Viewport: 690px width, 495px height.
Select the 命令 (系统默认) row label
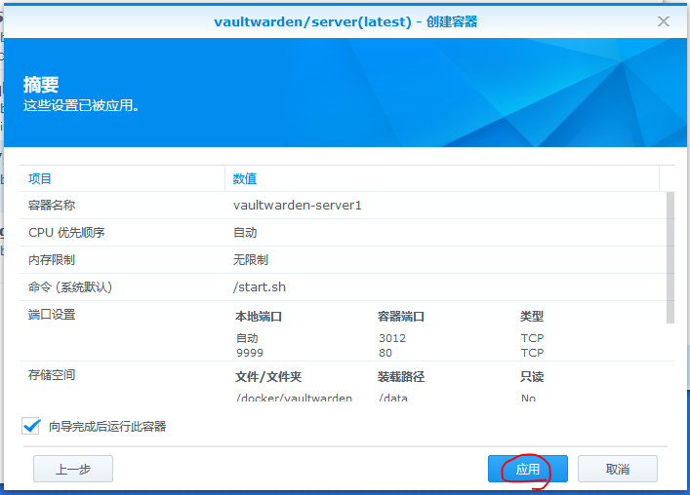point(70,286)
